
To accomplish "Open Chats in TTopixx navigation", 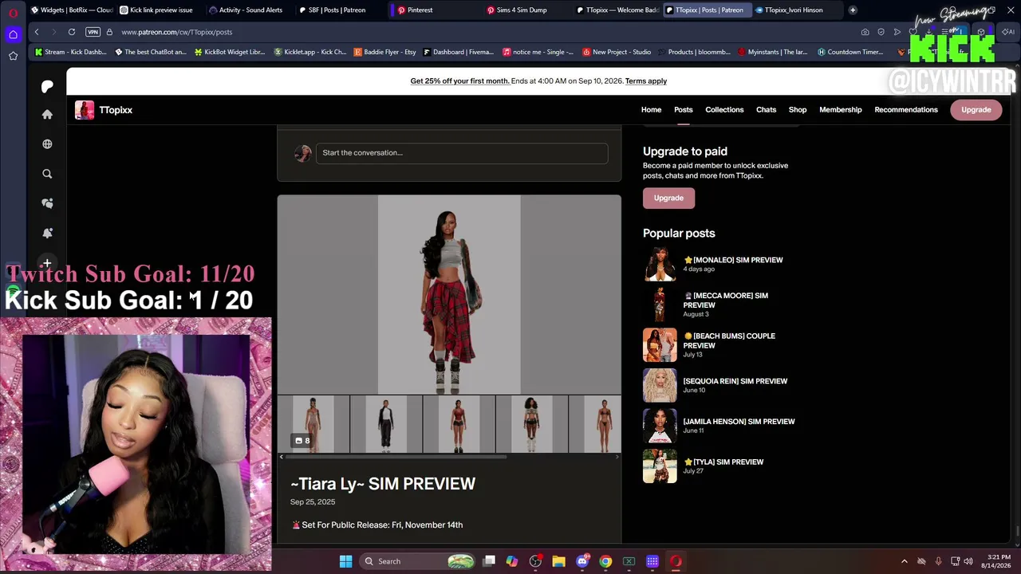I will [766, 110].
